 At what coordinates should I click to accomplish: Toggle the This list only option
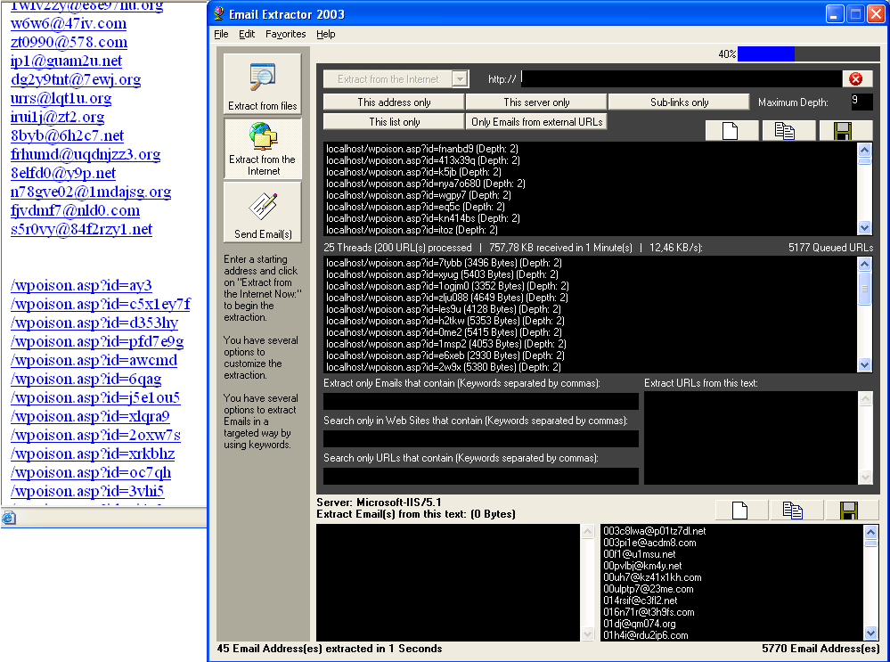[x=394, y=121]
